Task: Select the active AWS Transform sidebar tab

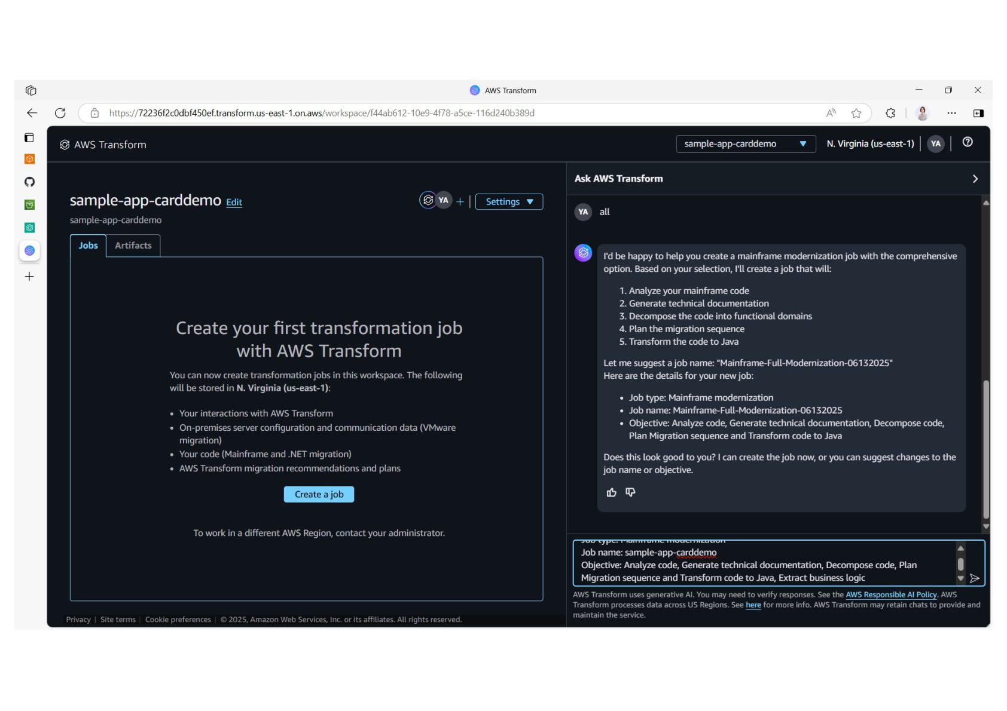Action: (x=29, y=250)
